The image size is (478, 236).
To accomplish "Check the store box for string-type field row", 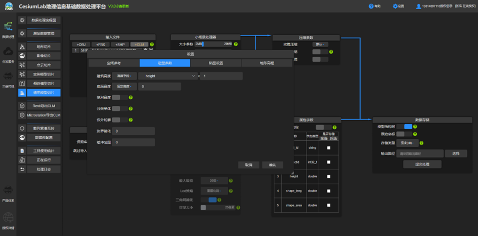I will point(329,148).
